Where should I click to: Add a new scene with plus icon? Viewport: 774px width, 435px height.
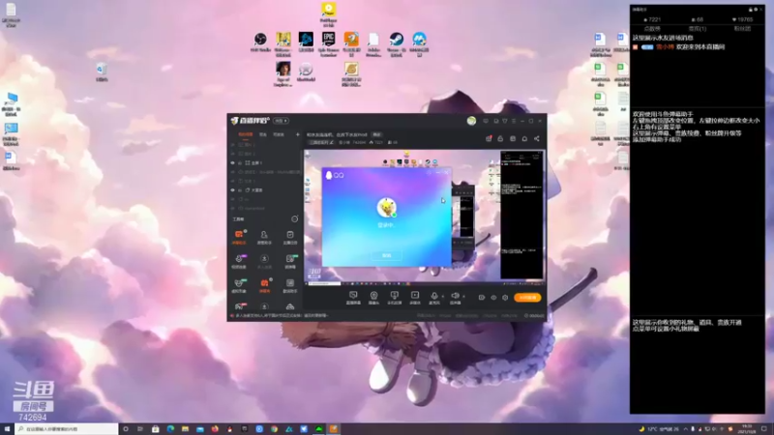(x=298, y=134)
